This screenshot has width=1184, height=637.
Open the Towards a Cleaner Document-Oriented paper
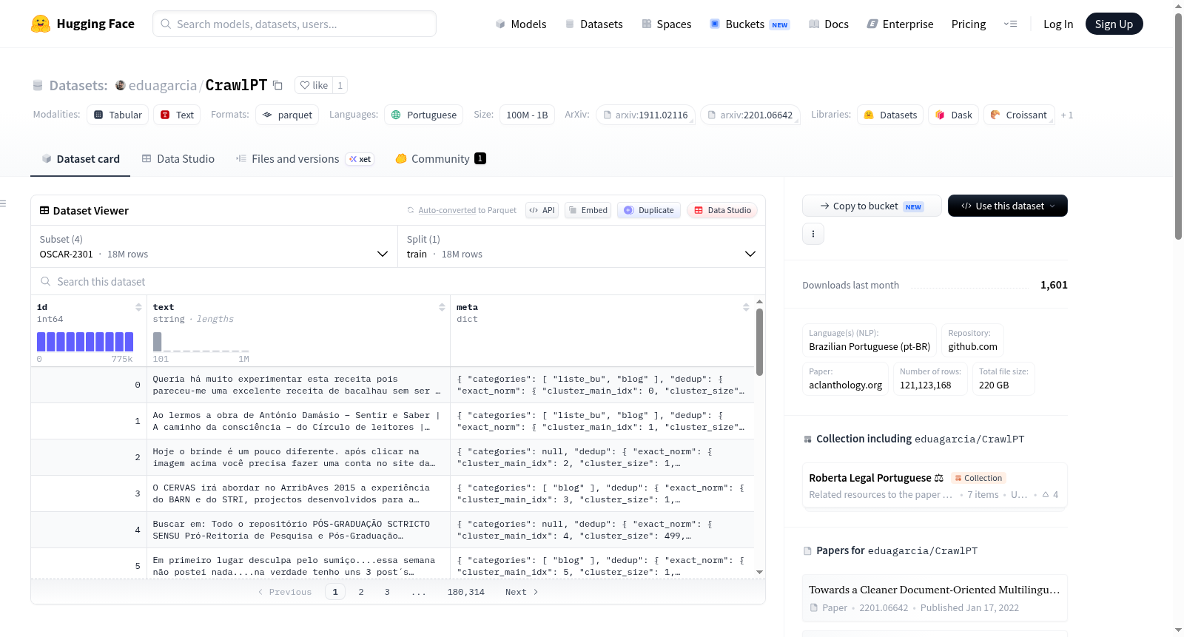coord(935,598)
